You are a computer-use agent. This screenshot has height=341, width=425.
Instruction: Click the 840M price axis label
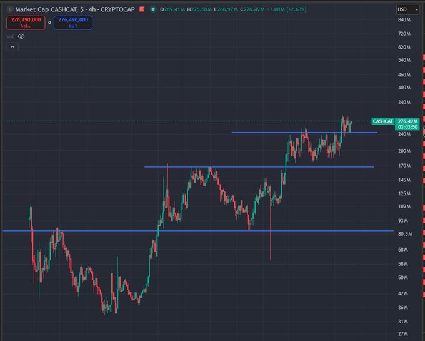404,20
